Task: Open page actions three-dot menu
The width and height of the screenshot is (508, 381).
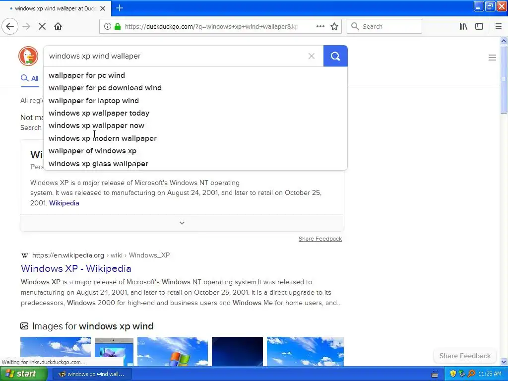Action: coord(320,27)
